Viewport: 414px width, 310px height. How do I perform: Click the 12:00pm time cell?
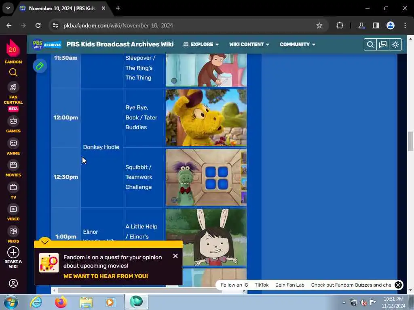point(66,117)
